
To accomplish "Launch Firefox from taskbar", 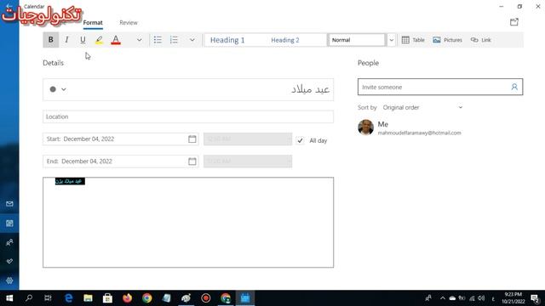I will coord(127,298).
